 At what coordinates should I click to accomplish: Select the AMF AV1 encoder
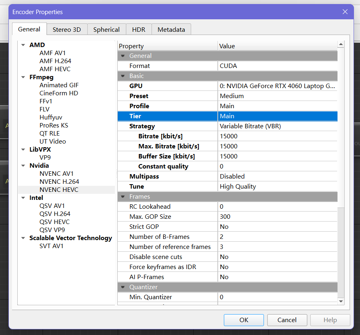tap(53, 53)
